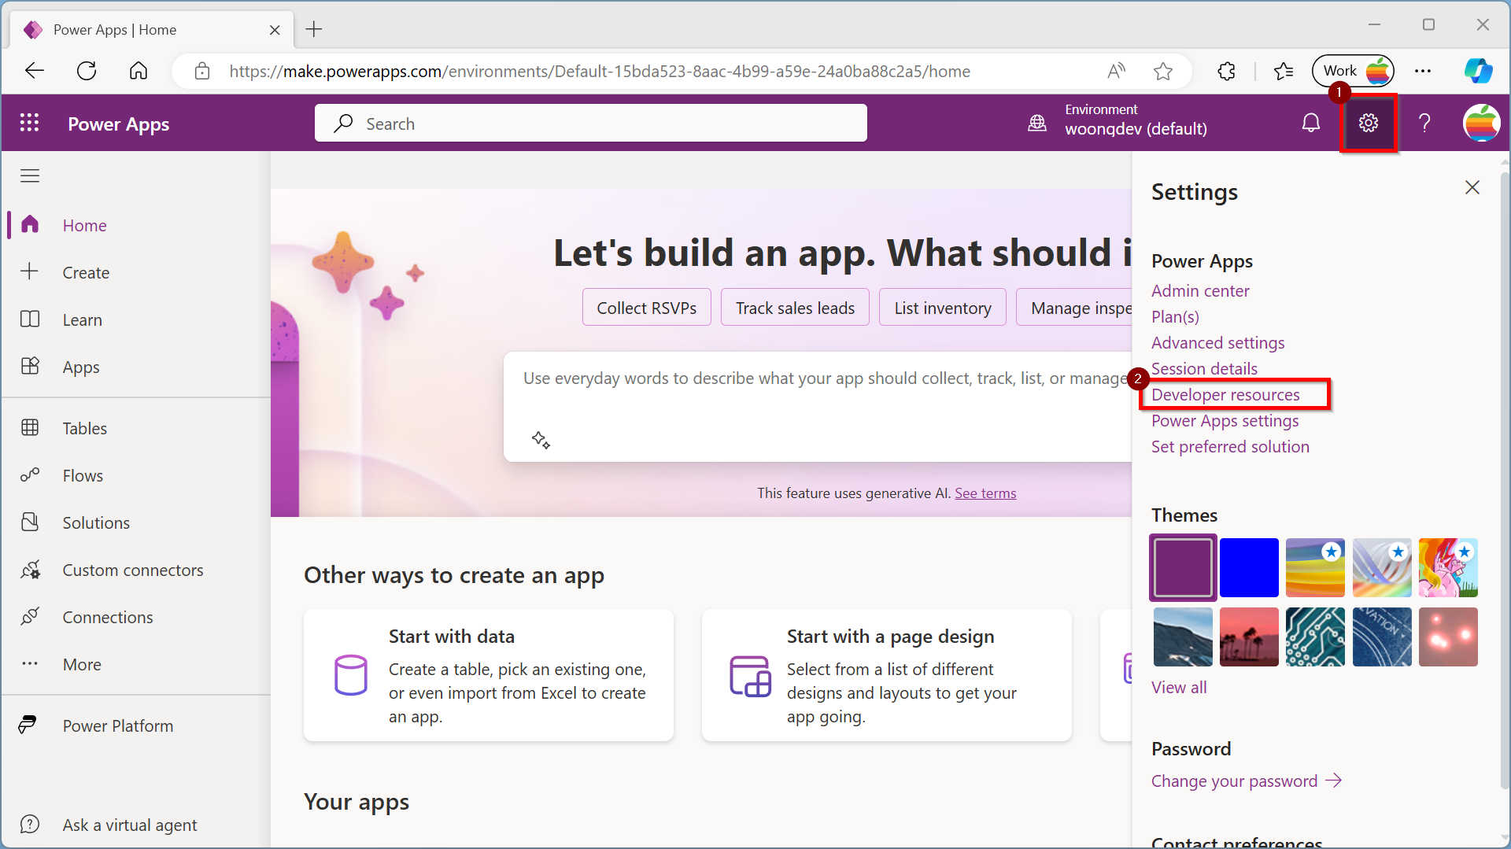Open the Developer resources link
This screenshot has height=849, width=1511.
pos(1225,394)
